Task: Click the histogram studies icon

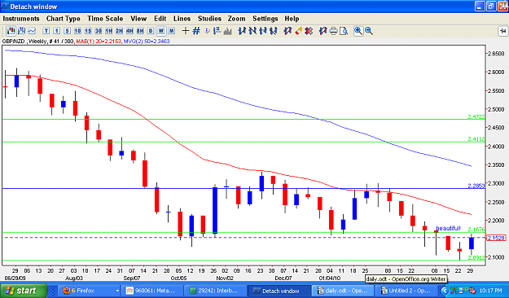Action: pos(228,31)
